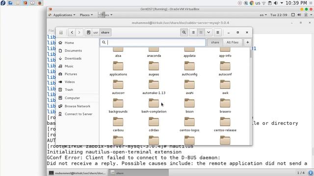Image resolution: width=314 pixels, height=176 pixels.
Task: Select the brasero folder
Action: (225, 106)
